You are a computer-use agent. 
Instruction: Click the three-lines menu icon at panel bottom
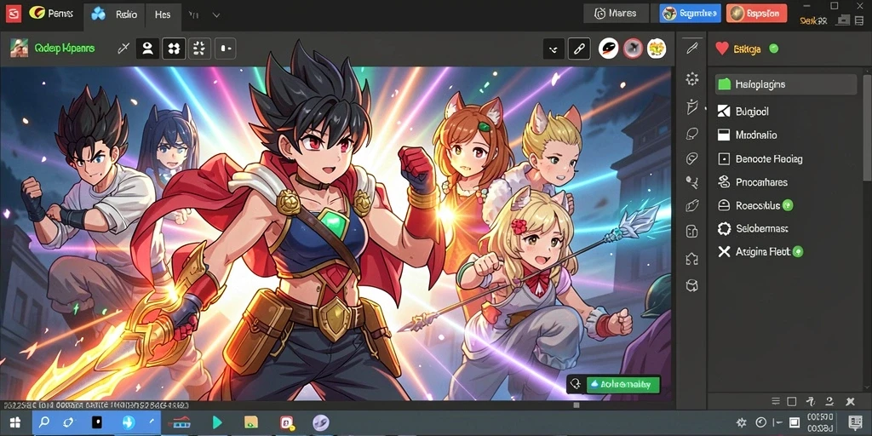[777, 401]
